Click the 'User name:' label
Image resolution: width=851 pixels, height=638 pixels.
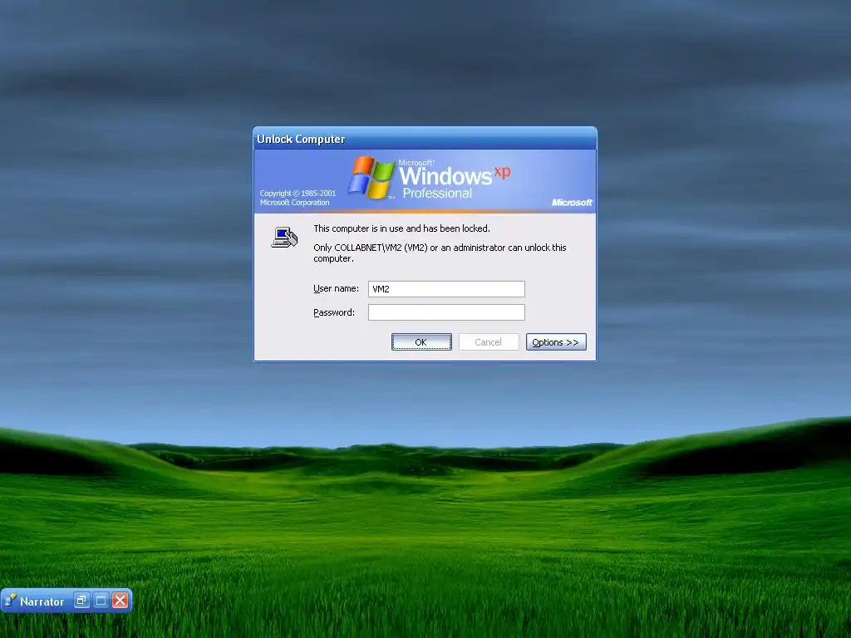pos(336,288)
